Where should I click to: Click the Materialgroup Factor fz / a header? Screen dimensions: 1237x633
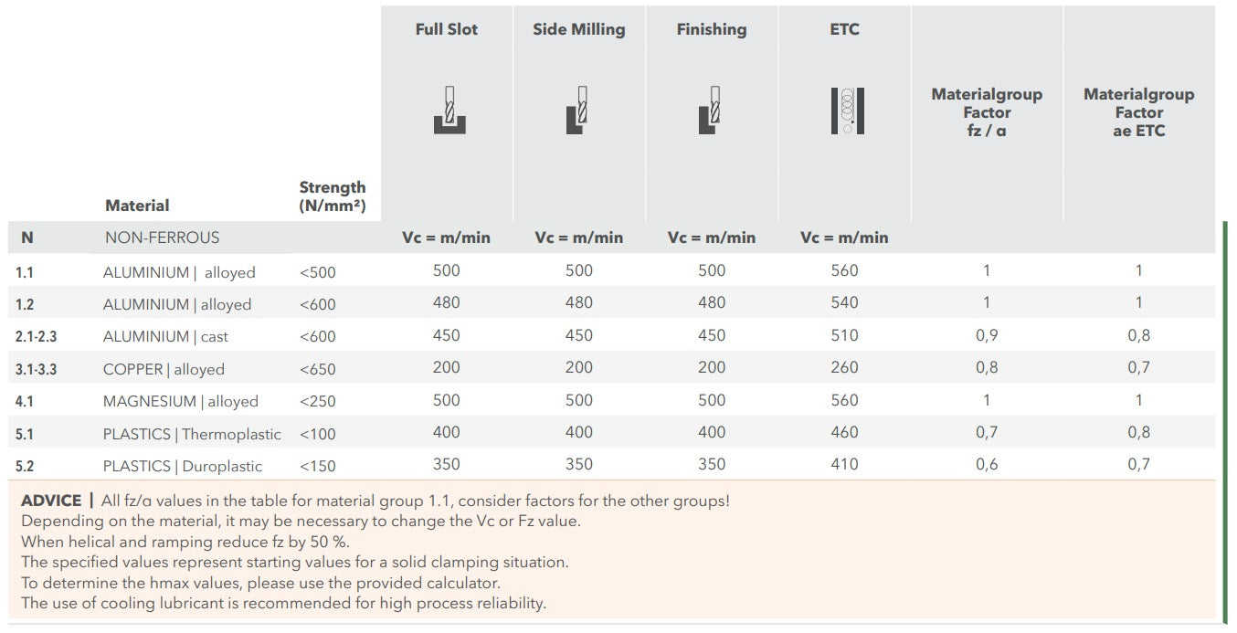(987, 112)
